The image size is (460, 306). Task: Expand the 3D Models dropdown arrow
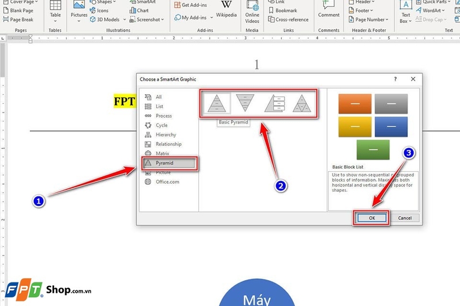click(x=124, y=20)
